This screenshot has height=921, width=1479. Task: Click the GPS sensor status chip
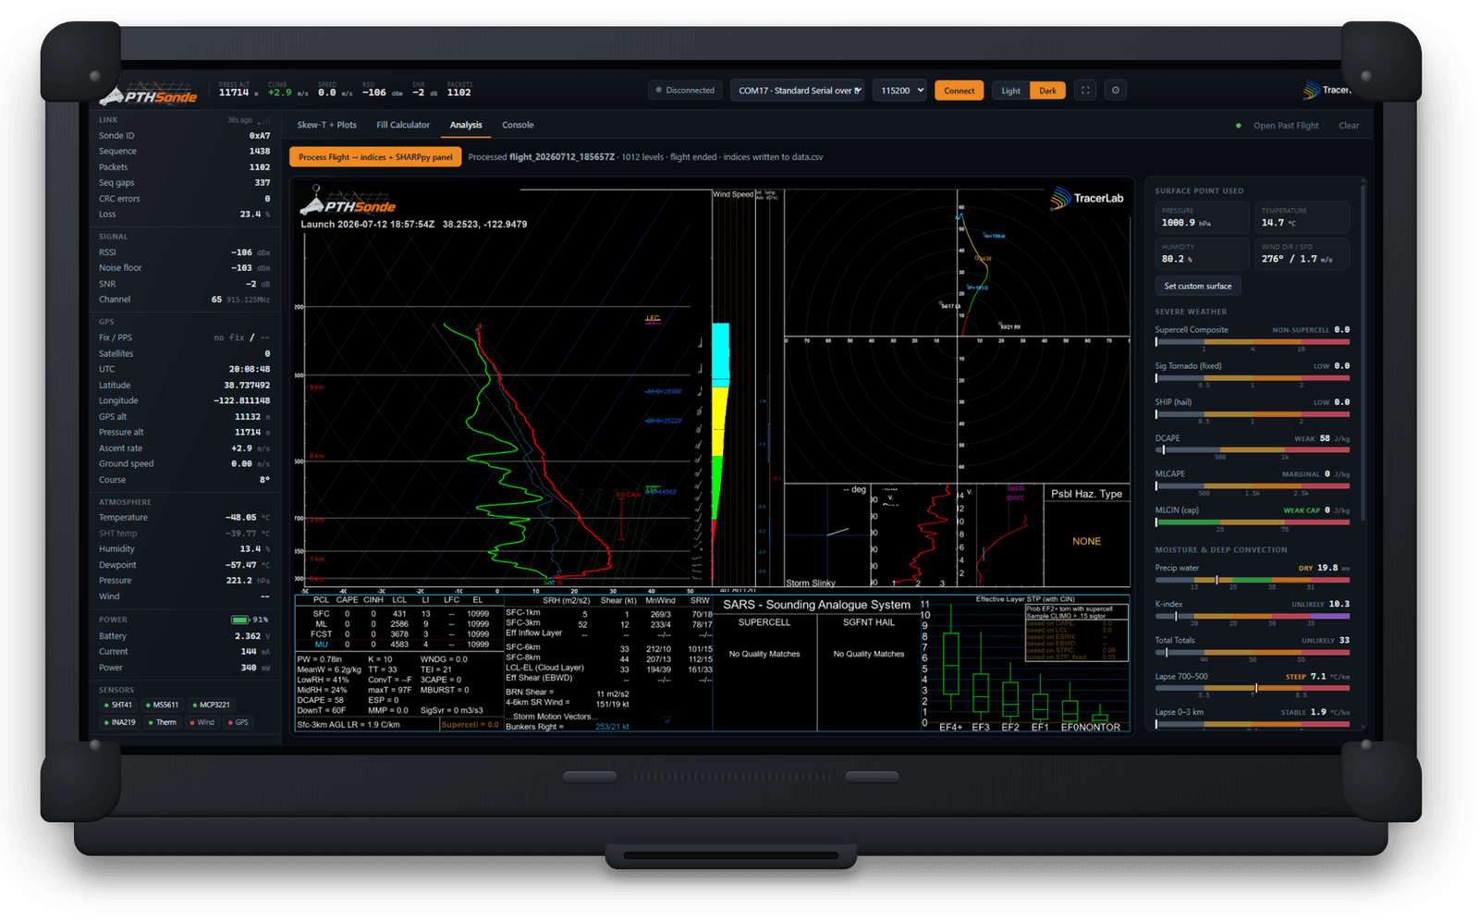tap(238, 722)
